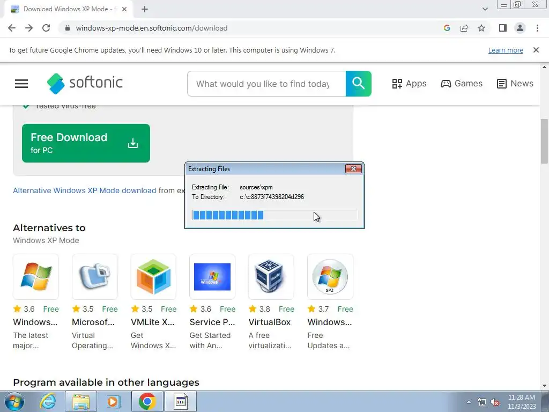
Task: Share this page icon
Action: (464, 28)
